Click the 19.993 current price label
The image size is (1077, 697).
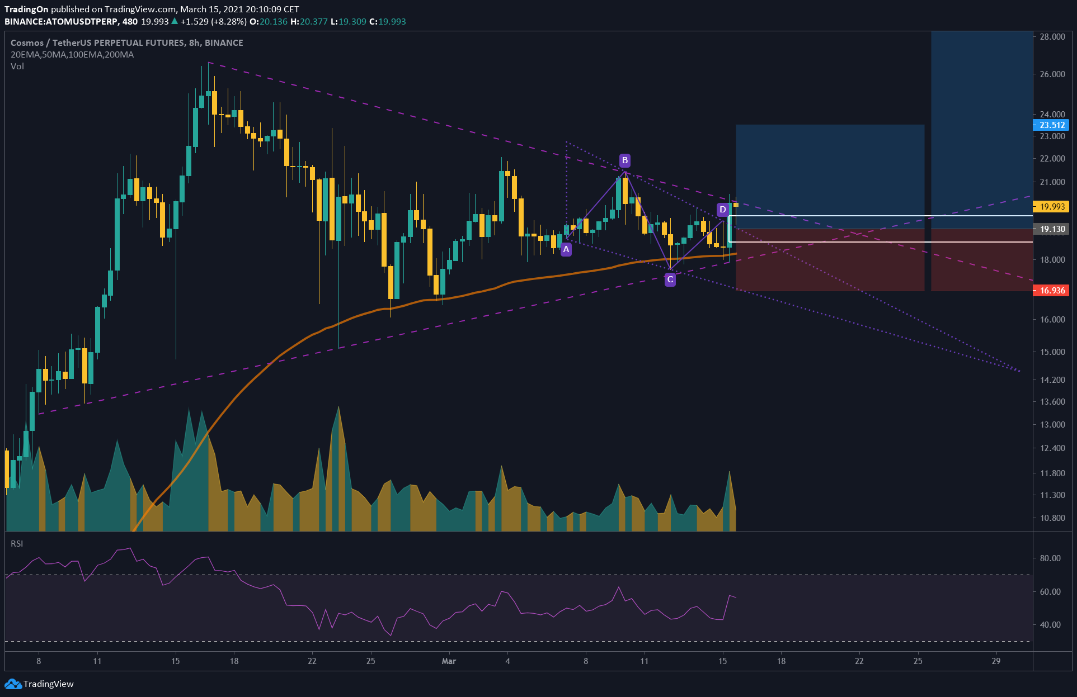[1051, 207]
